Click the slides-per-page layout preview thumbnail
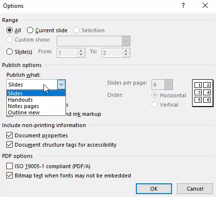 [x=203, y=93]
